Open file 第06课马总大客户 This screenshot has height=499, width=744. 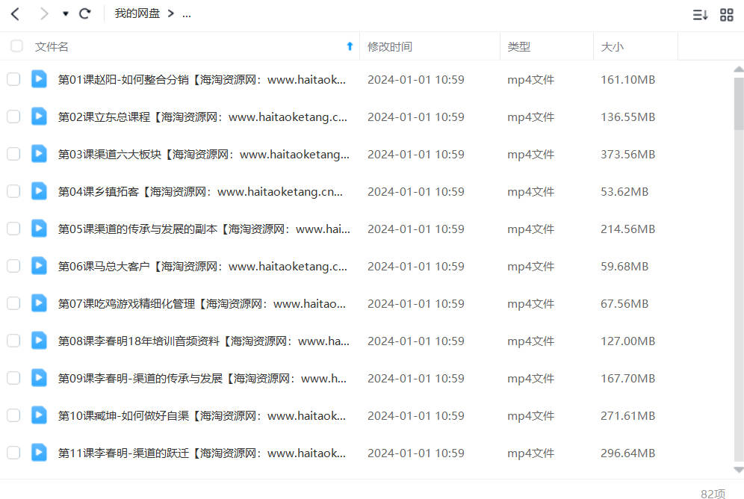pyautogui.click(x=202, y=267)
